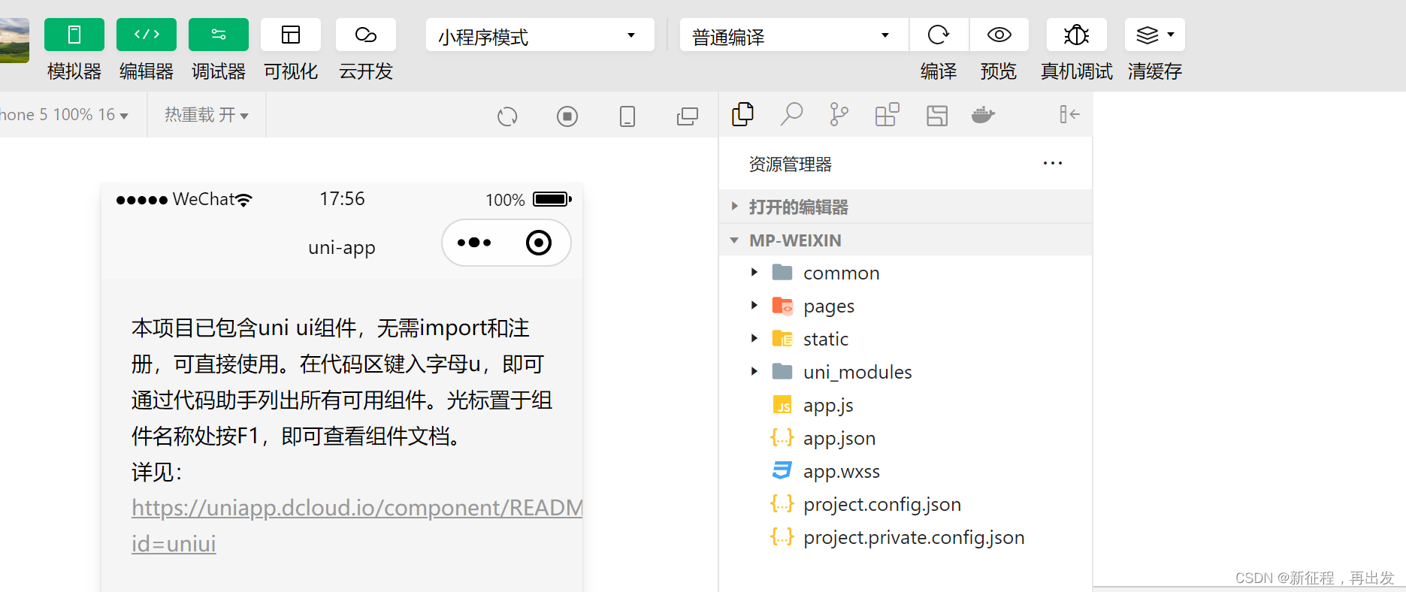Click the 预览 label under eye icon
Image resolution: width=1406 pixels, height=592 pixels.
(x=999, y=71)
